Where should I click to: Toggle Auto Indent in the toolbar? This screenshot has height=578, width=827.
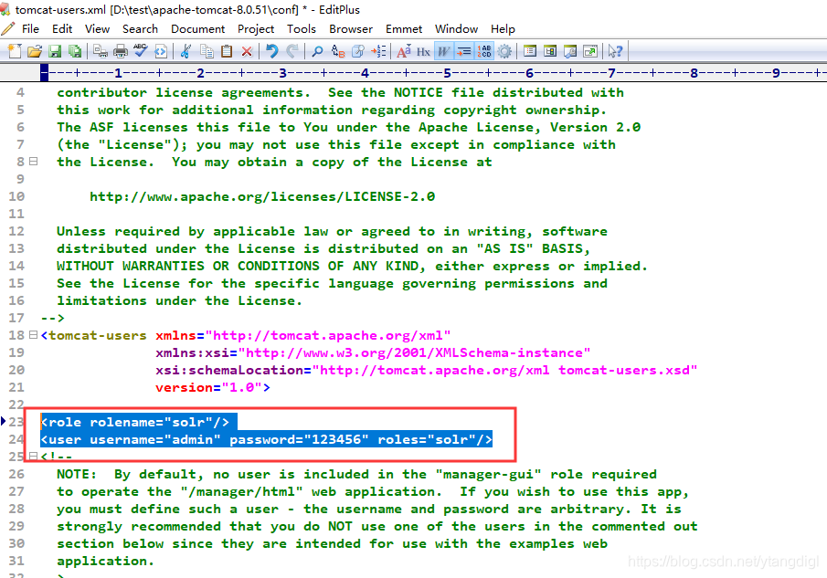(x=463, y=51)
